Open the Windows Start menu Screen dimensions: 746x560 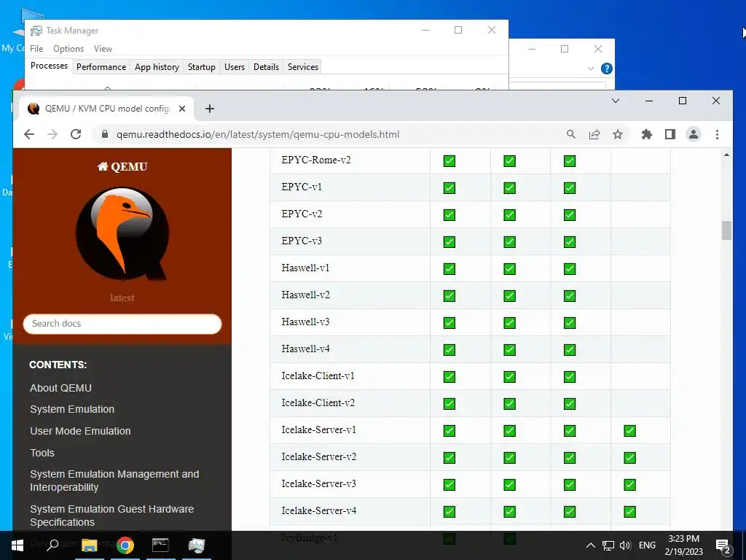[17, 545]
